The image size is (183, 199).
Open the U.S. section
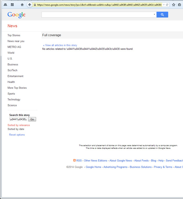[10, 59]
